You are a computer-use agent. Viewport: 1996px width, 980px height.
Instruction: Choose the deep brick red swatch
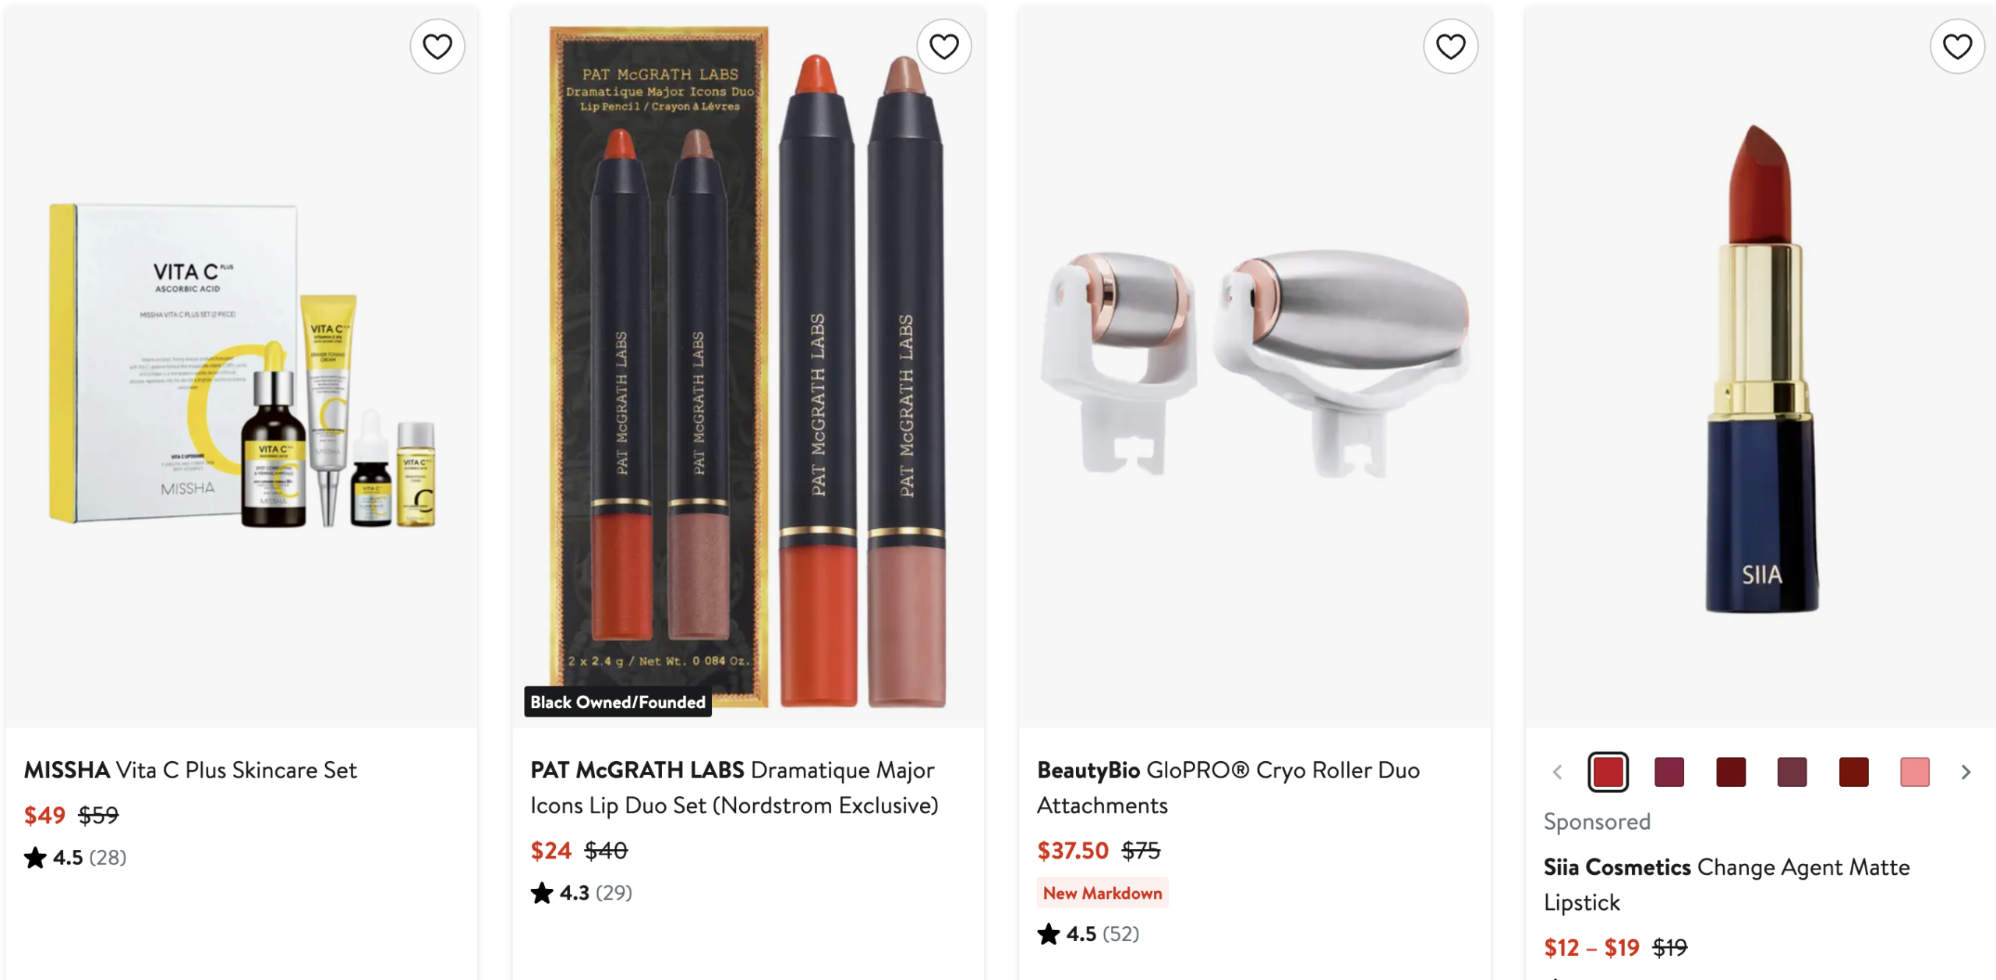1853,772
